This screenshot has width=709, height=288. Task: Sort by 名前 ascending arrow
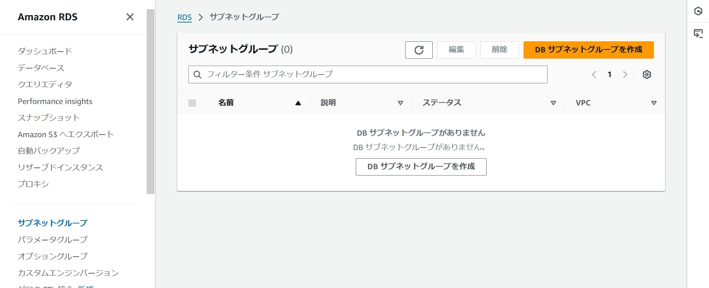(298, 103)
